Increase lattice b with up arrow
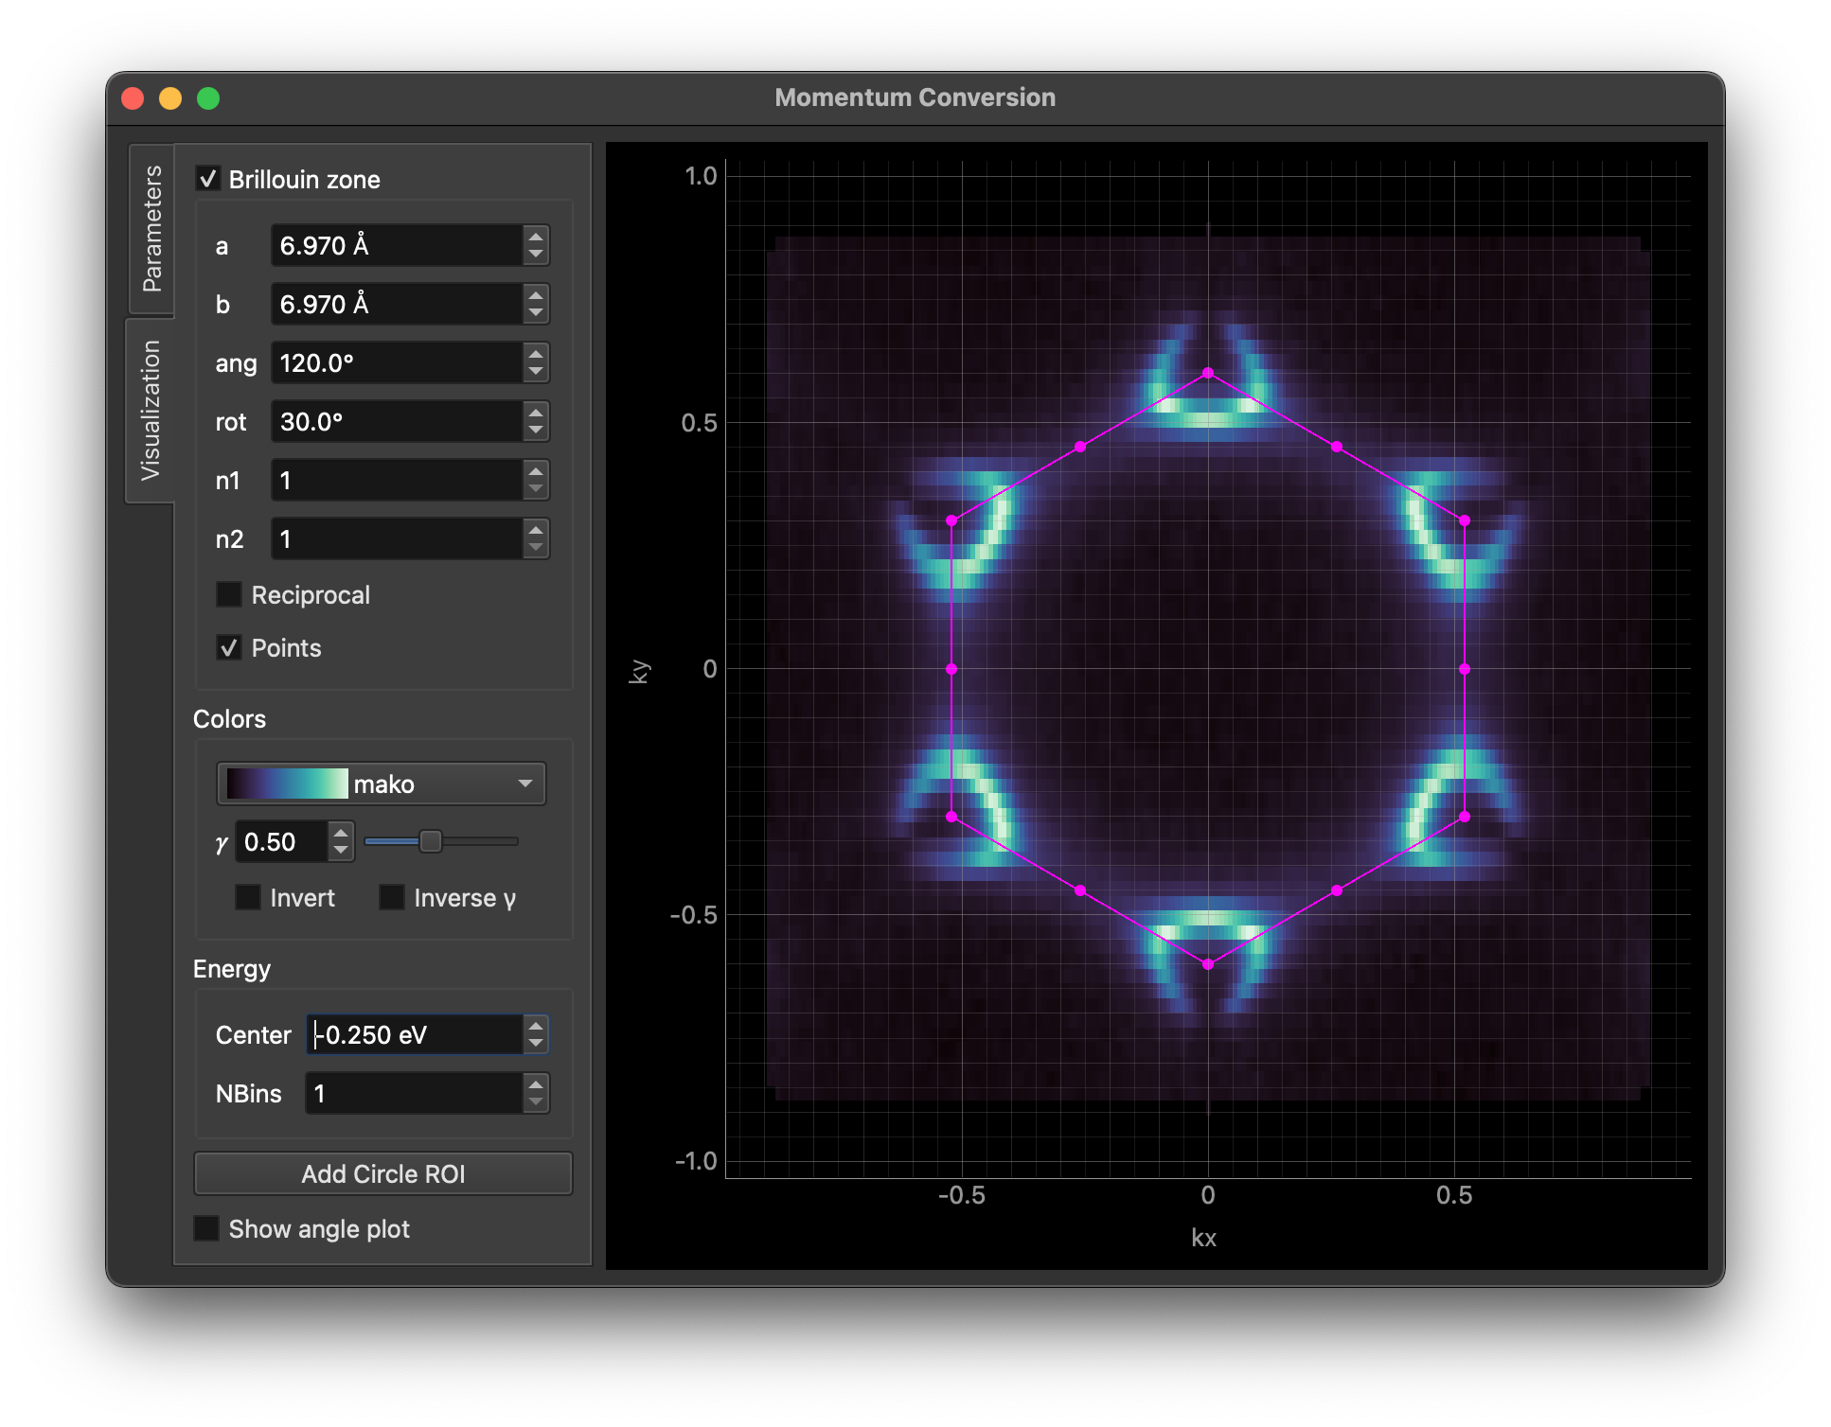The image size is (1831, 1427). point(536,295)
